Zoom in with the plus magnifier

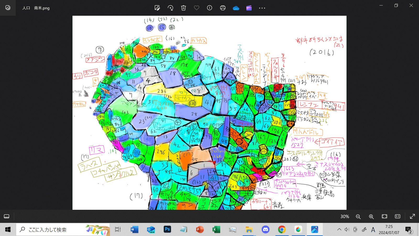[x=371, y=217]
